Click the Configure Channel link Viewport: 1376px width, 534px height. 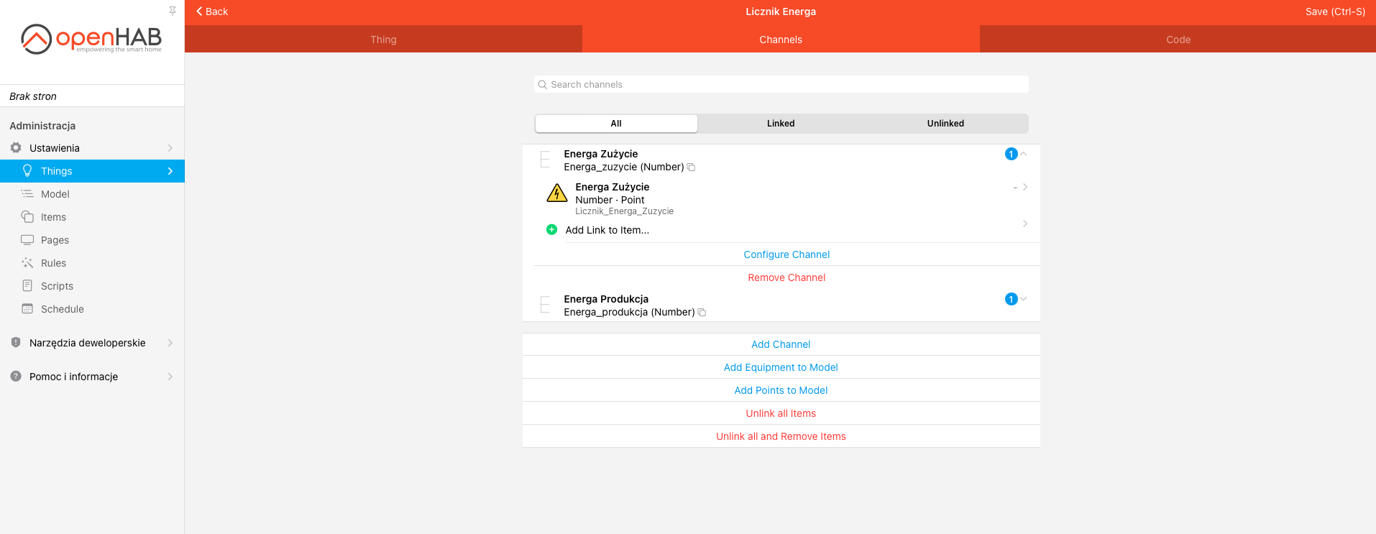click(786, 254)
